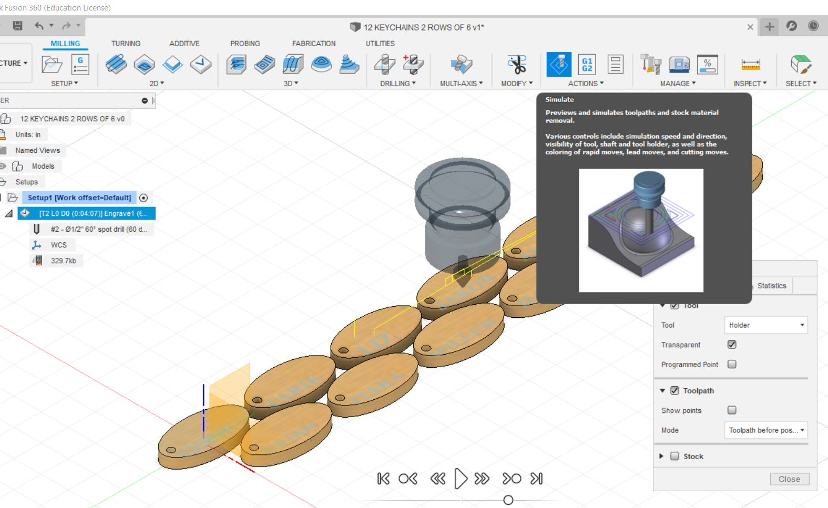Image resolution: width=828 pixels, height=508 pixels.
Task: Switch to the UTILITIES tab
Action: click(380, 44)
